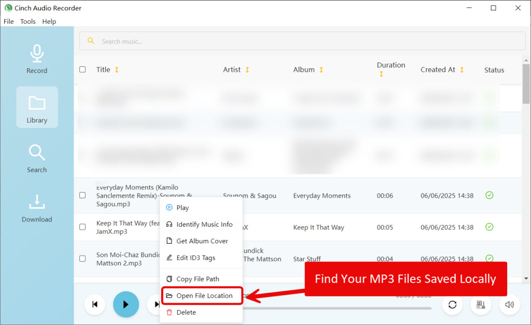Select Edit ID3 Tags in the context menu
Screen dimensions: 531x325
point(195,258)
